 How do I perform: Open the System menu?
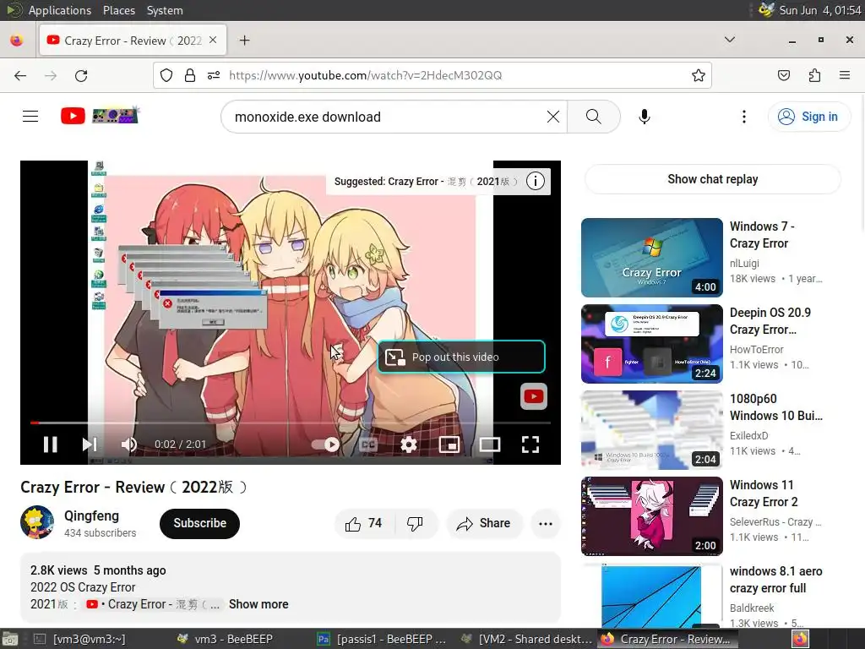(x=165, y=10)
